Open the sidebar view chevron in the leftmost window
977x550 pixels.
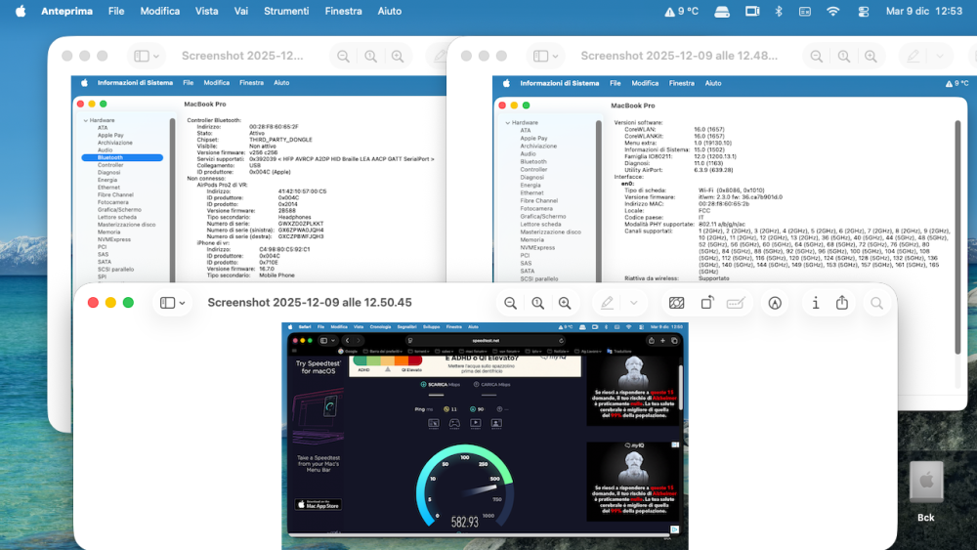pyautogui.click(x=155, y=57)
